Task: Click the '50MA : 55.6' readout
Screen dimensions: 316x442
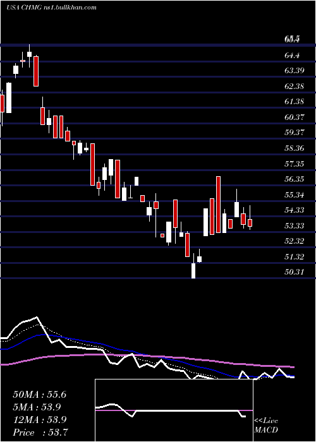Action: tap(39, 395)
